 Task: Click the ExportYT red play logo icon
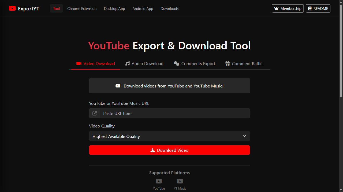coord(12,9)
